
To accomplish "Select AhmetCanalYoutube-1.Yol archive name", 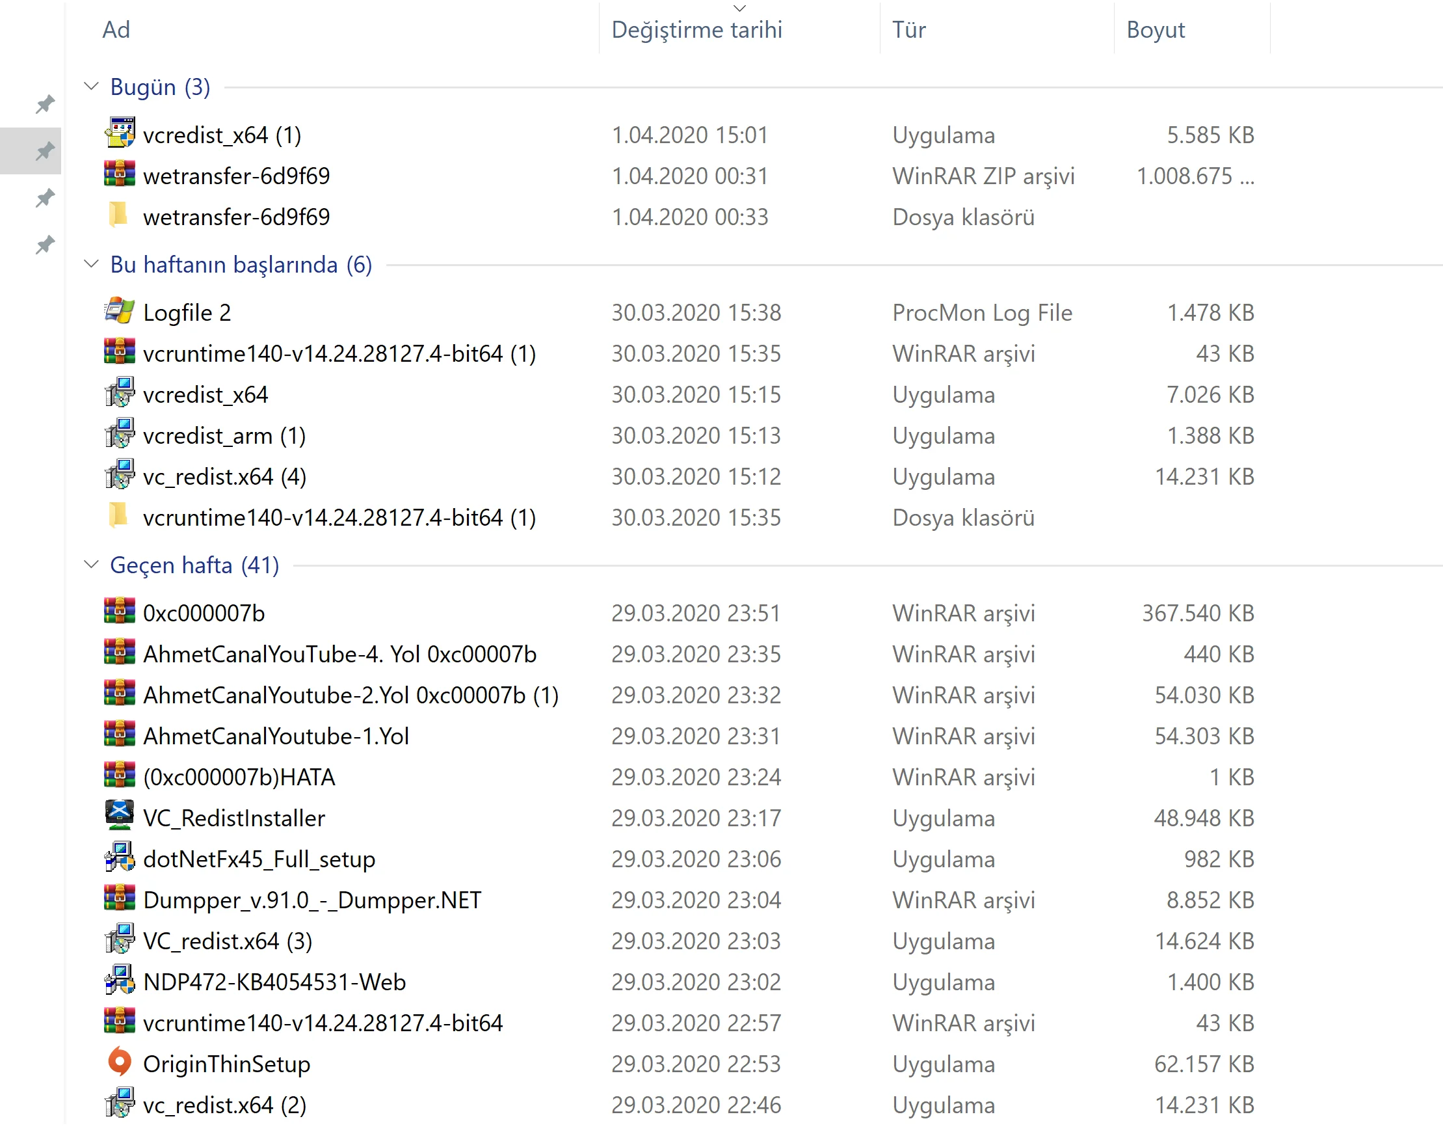I will (276, 735).
